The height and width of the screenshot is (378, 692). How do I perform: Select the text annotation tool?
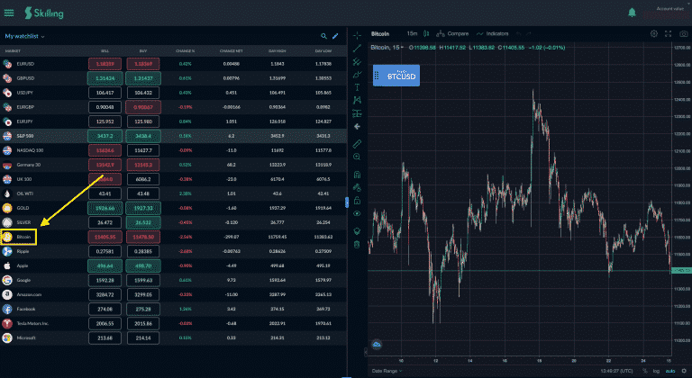(x=358, y=87)
